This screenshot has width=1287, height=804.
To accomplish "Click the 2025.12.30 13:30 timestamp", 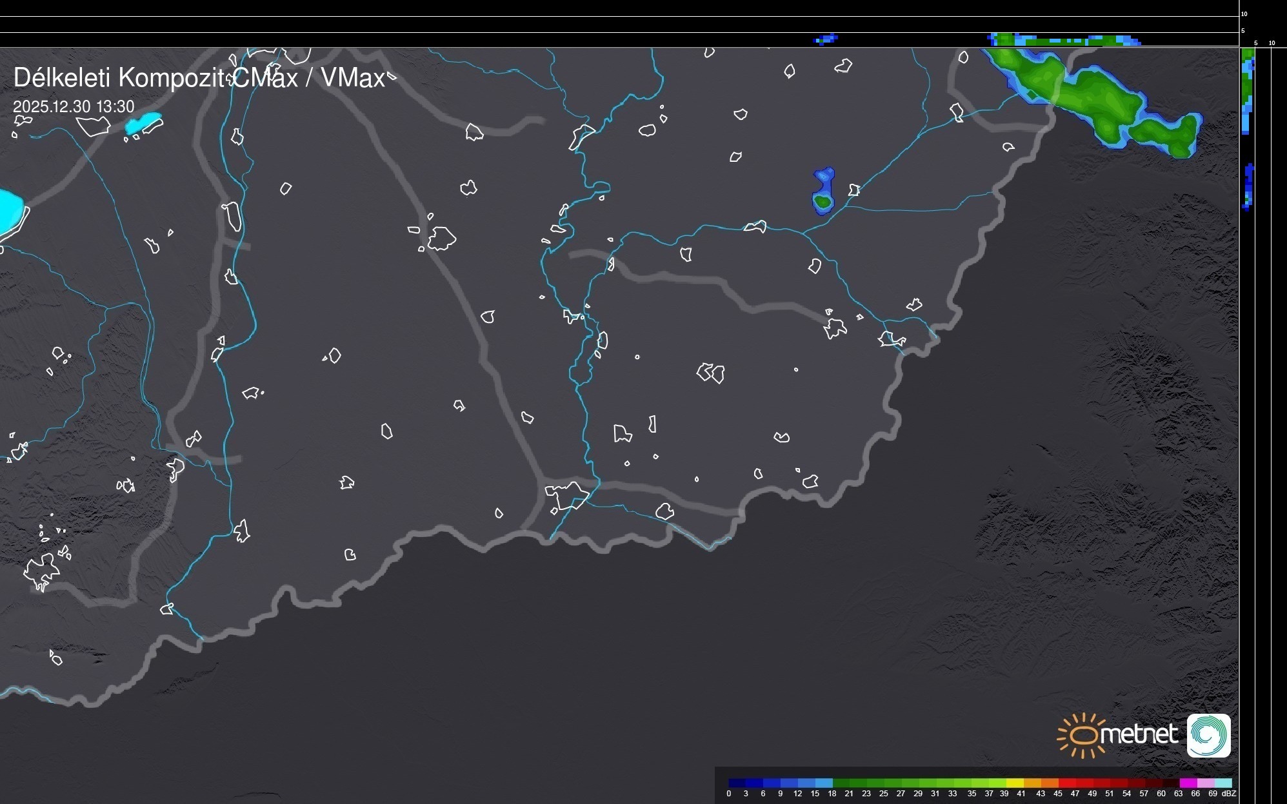I will click(74, 106).
